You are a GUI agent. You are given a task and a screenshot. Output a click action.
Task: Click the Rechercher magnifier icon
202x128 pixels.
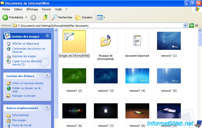pos(54,17)
